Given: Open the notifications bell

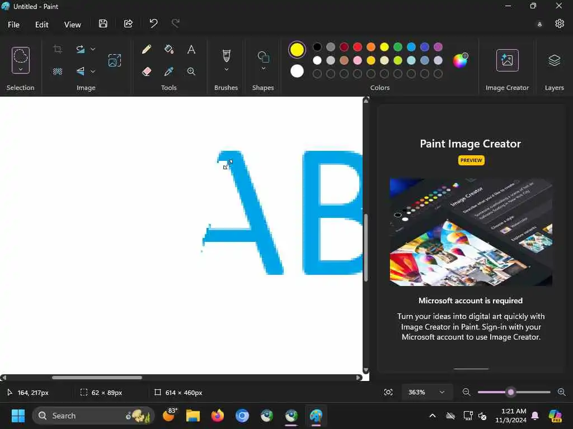Looking at the screenshot, I should coord(535,416).
